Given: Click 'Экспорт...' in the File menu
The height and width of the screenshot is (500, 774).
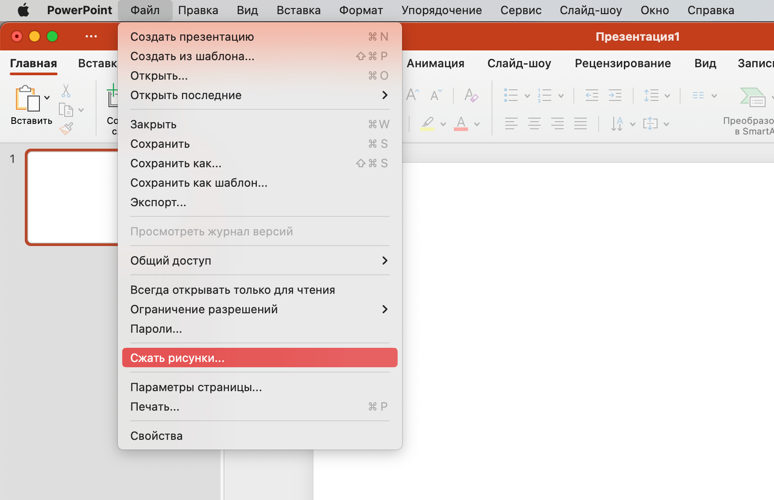Looking at the screenshot, I should [158, 202].
